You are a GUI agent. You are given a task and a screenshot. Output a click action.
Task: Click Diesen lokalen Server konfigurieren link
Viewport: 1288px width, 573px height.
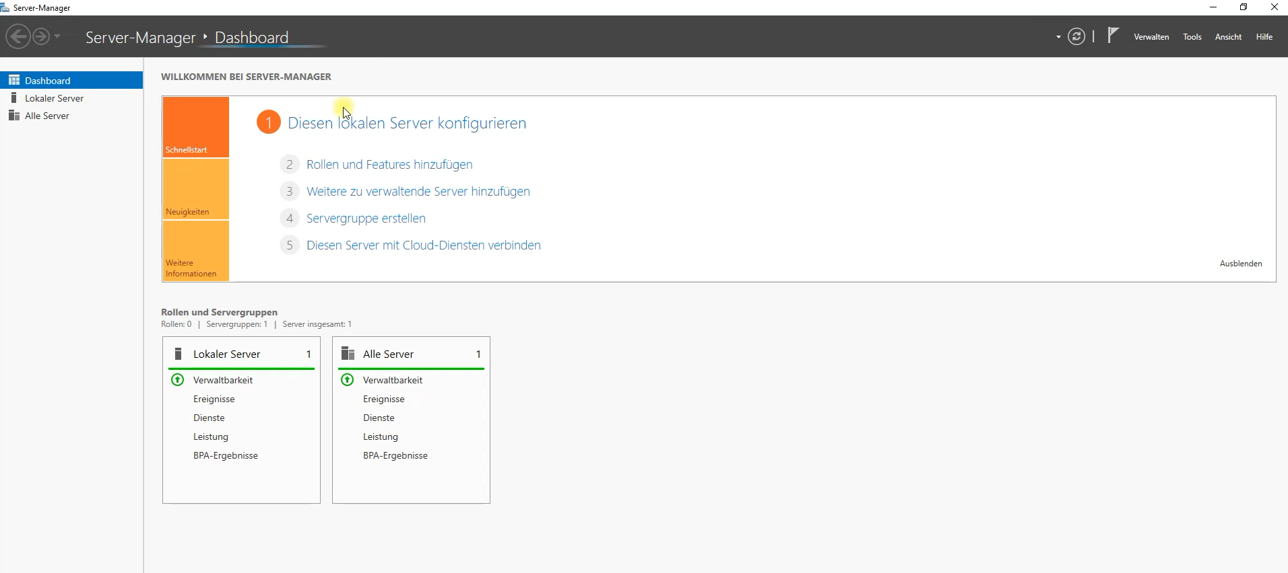point(407,123)
